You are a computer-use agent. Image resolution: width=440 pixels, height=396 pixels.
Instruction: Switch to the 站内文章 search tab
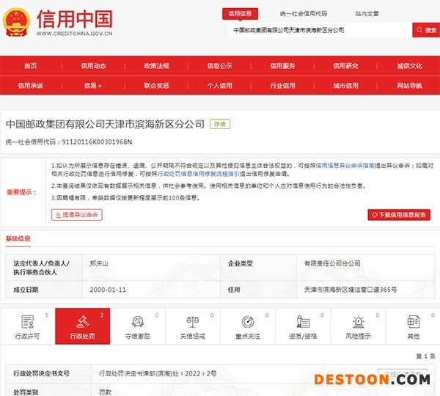pos(367,13)
